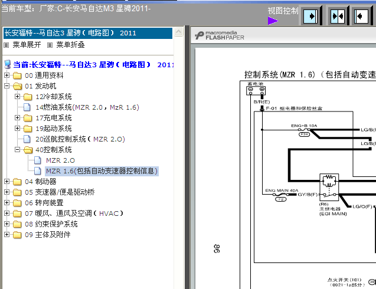This screenshot has width=376, height=289.
Task: Click the tree panel scroll-up arrow
Action: click(x=179, y=32)
